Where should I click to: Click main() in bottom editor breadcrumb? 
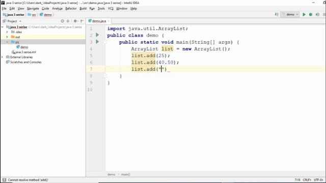tap(125, 174)
